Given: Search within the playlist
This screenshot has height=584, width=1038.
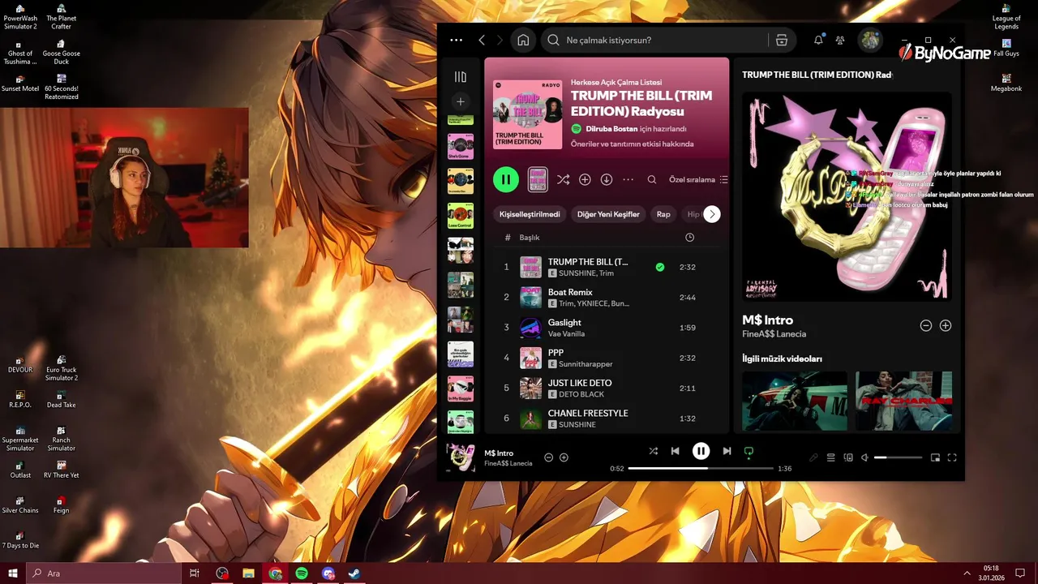Looking at the screenshot, I should click(652, 179).
